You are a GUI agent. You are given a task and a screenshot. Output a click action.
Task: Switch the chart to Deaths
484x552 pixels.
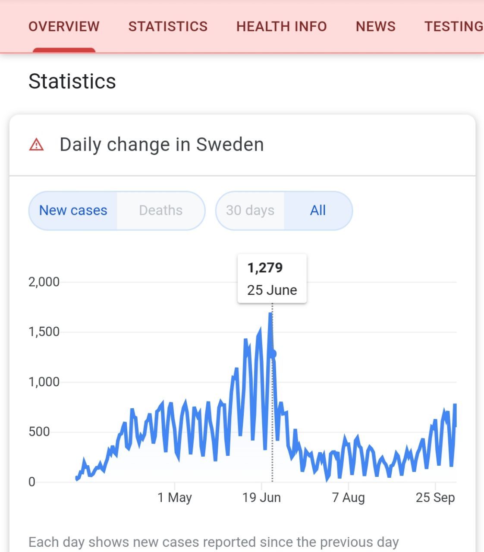(x=160, y=211)
